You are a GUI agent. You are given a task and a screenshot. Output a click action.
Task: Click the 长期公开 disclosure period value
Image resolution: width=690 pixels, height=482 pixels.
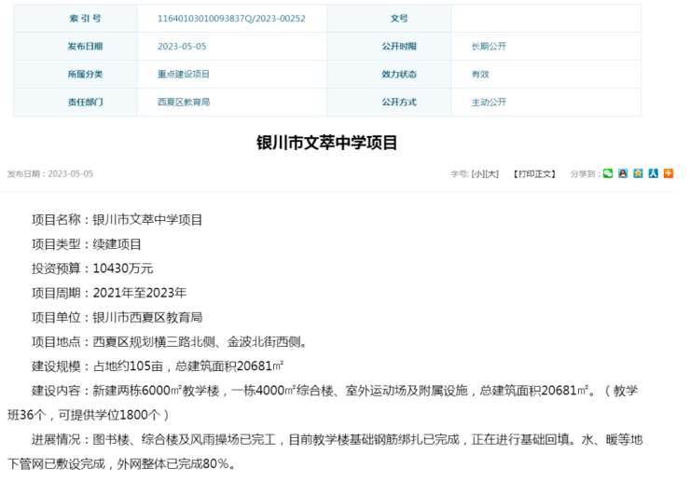[490, 47]
